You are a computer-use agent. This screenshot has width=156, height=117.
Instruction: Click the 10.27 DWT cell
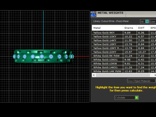(x=143, y=52)
